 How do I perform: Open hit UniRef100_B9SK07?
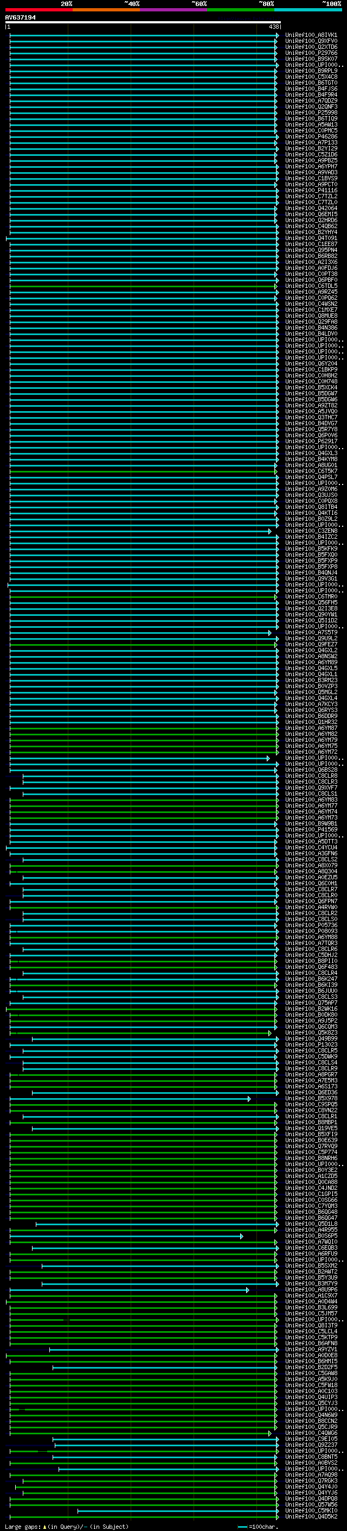(x=311, y=59)
